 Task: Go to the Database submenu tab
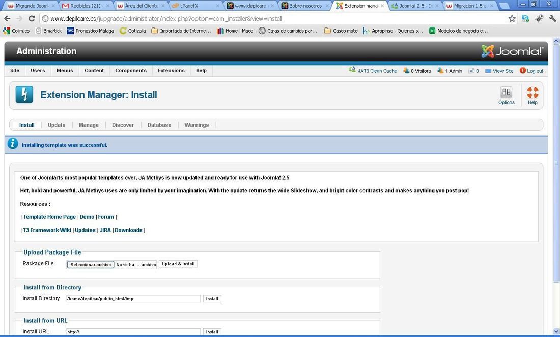(159, 125)
